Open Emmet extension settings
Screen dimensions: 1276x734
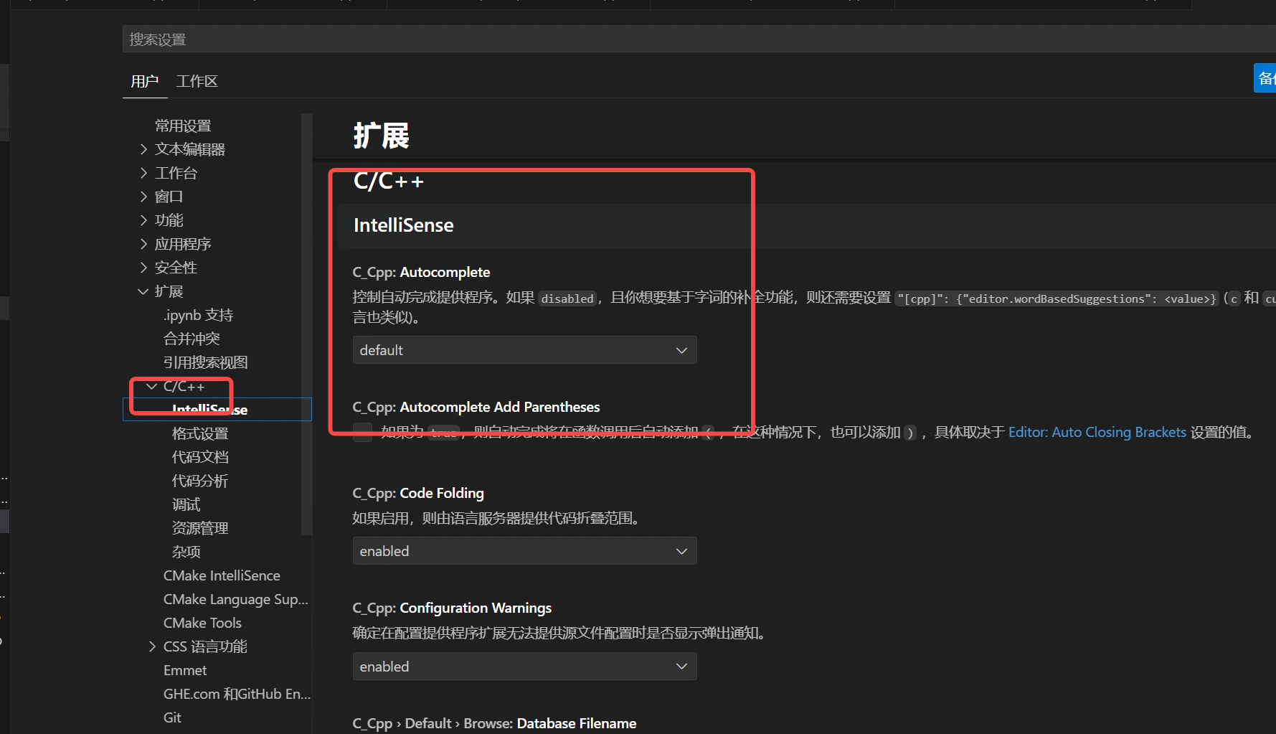click(x=185, y=670)
